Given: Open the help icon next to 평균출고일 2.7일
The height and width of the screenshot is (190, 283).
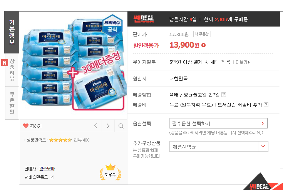Looking at the screenshot, I should pos(224,95).
